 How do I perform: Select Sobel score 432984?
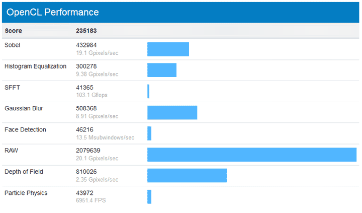point(86,45)
